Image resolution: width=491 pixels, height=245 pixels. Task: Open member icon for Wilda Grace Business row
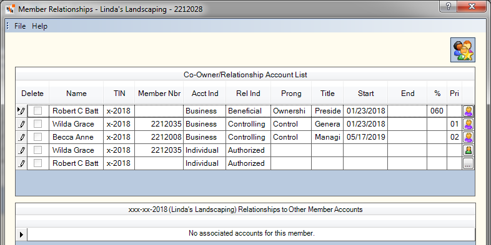pyautogui.click(x=468, y=124)
